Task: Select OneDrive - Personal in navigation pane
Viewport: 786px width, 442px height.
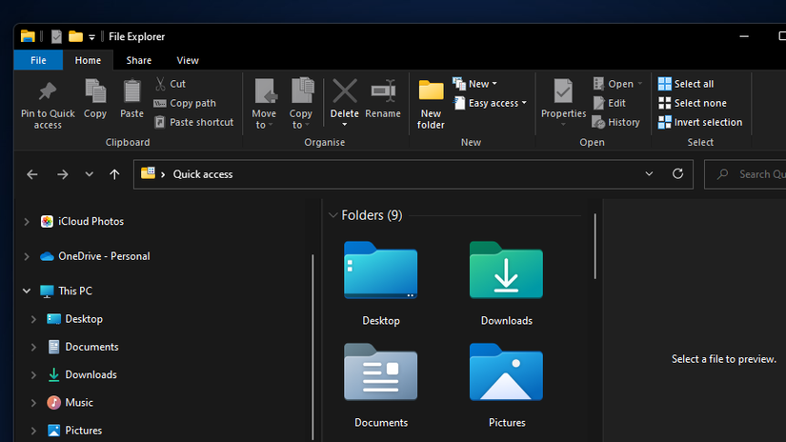Action: (94, 256)
